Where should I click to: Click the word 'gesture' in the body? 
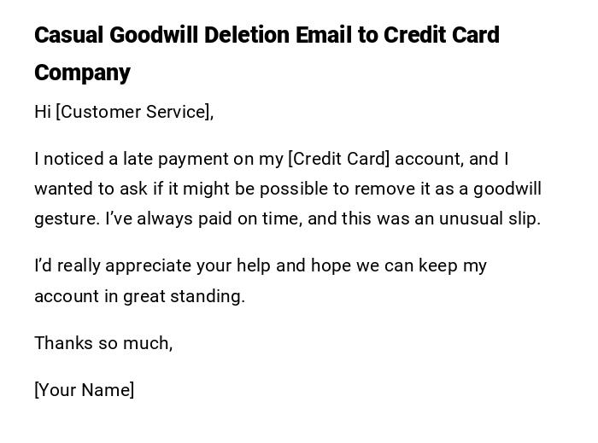tap(66, 219)
